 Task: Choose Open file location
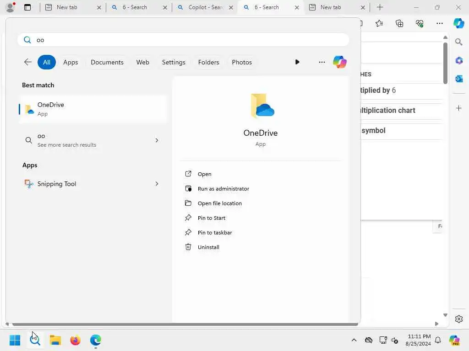219,203
